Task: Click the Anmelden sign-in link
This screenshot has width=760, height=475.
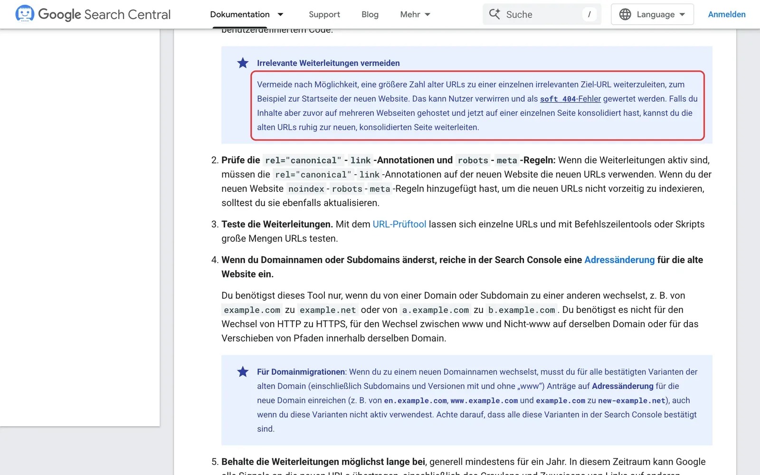Action: (726, 15)
